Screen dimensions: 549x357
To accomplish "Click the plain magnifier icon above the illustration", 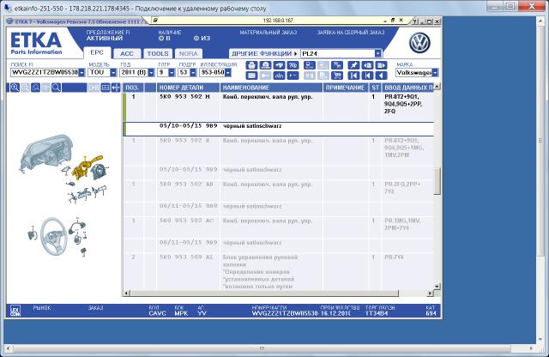I will pos(57,88).
